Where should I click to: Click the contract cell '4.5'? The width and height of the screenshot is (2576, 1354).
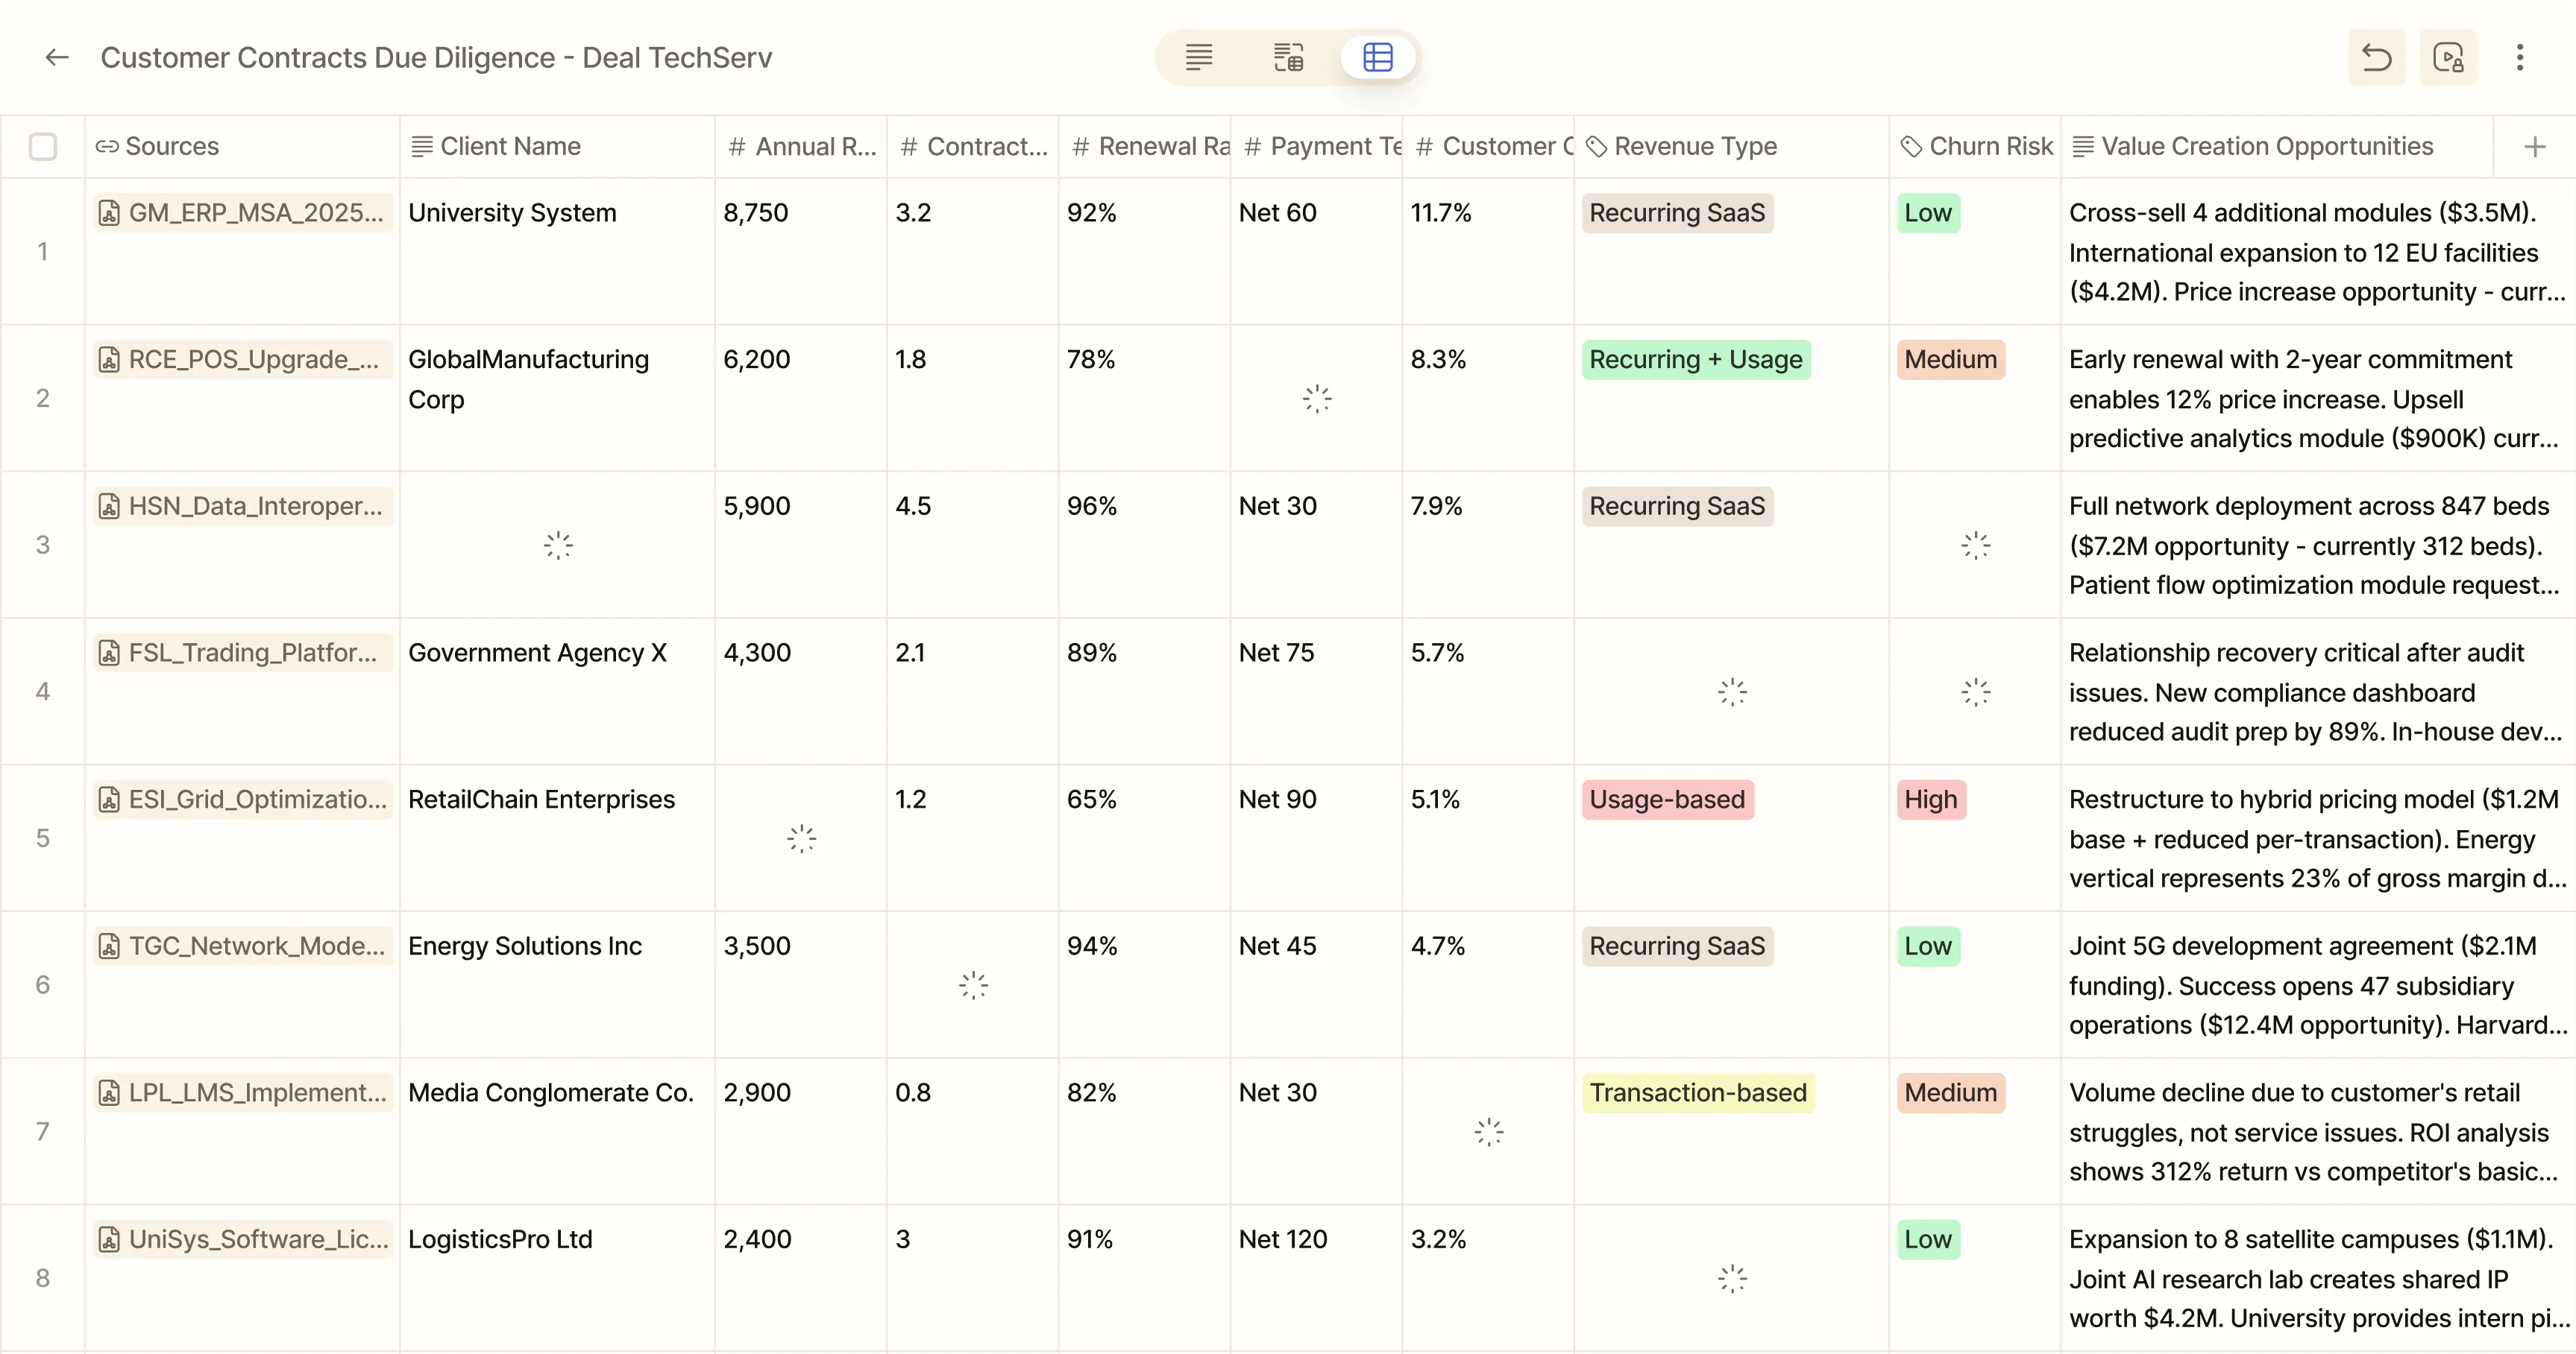point(973,545)
